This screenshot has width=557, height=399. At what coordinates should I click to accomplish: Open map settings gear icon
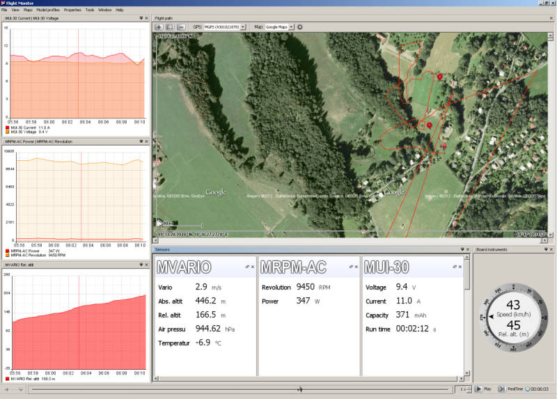click(x=300, y=27)
